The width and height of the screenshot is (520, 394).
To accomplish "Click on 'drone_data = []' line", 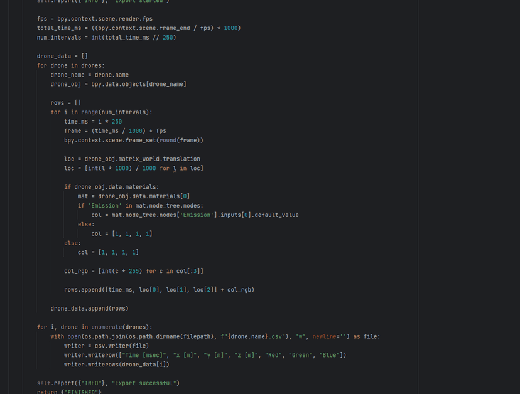I will click(62, 56).
